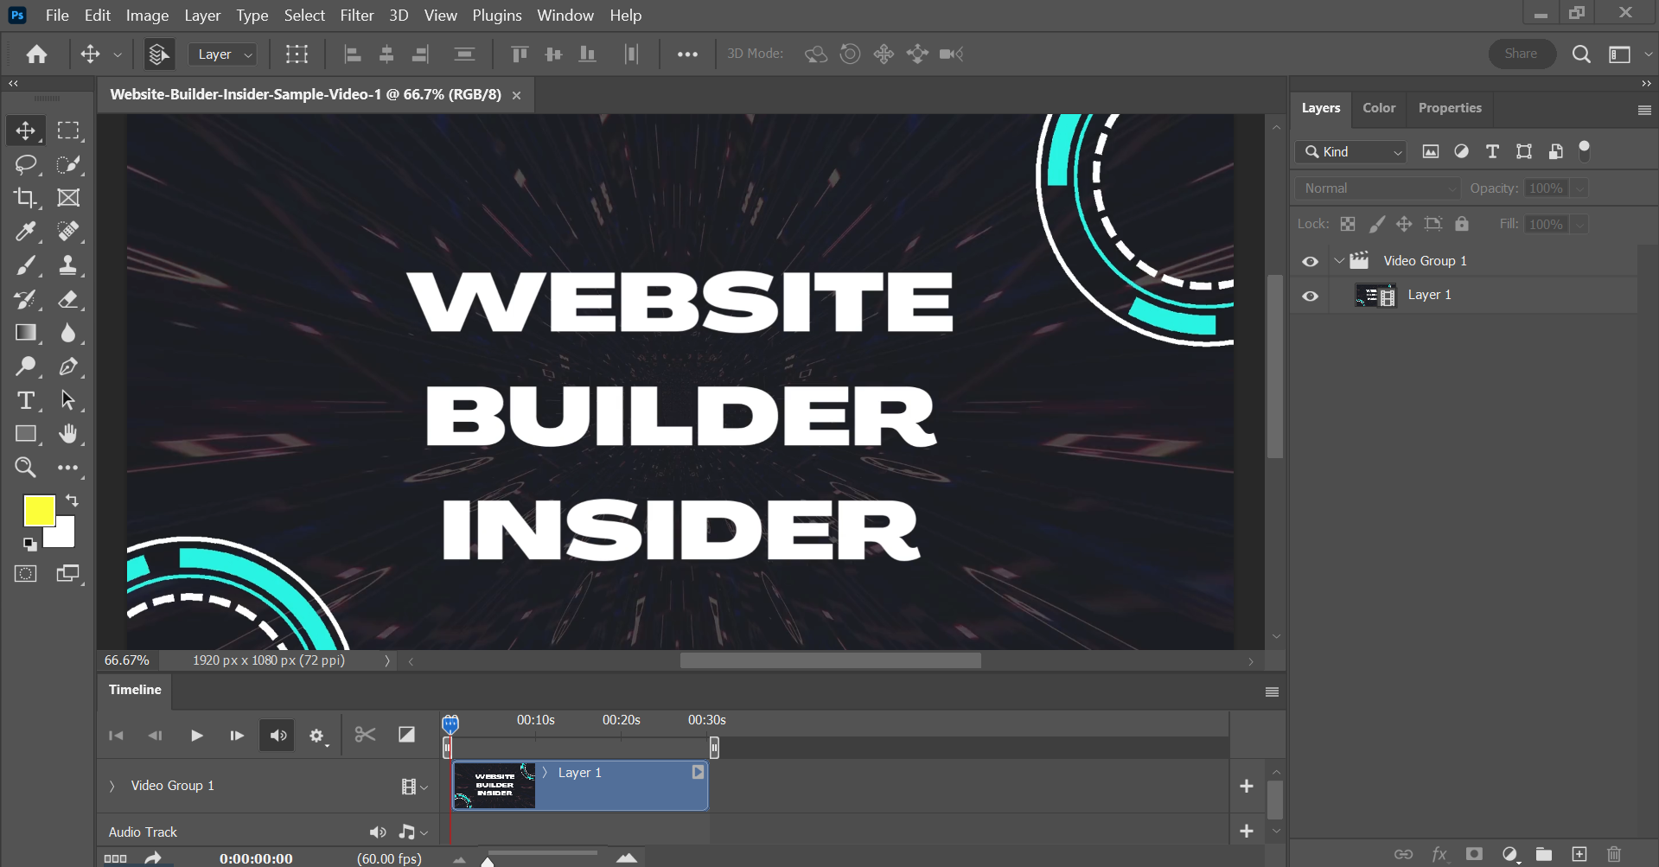Click the yellow foreground color swatch
This screenshot has width=1659, height=867.
[x=38, y=510]
